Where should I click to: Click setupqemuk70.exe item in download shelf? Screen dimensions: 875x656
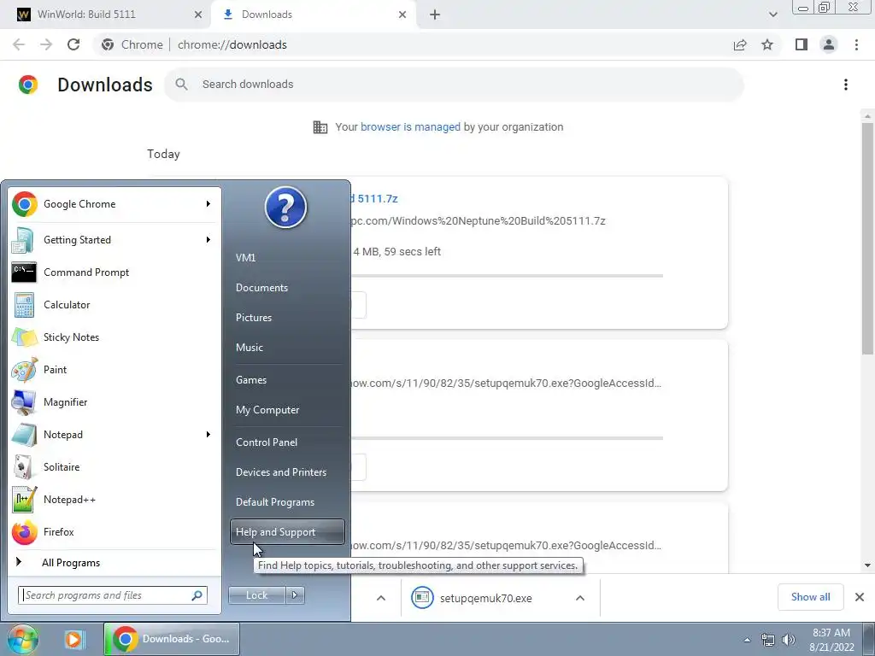[484, 598]
